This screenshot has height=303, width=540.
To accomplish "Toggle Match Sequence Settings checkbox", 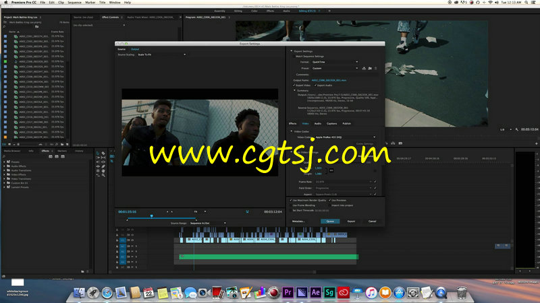I will [x=294, y=57].
